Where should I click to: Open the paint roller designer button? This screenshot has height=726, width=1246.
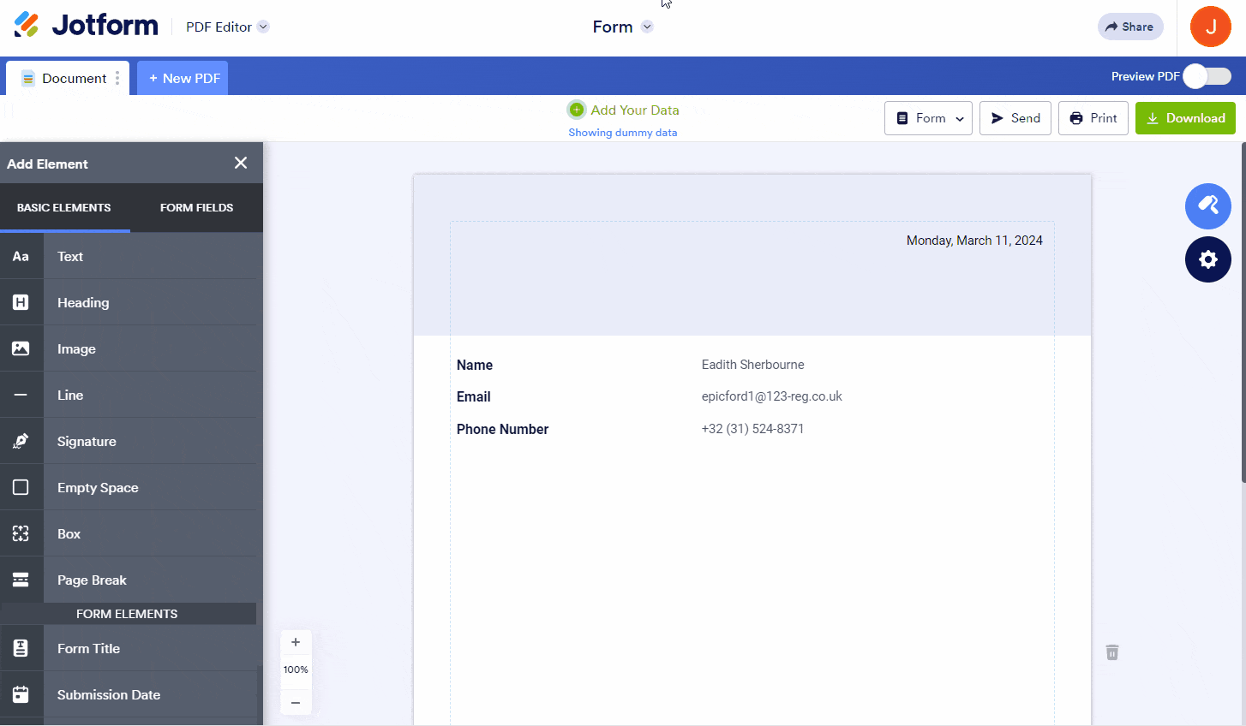click(x=1208, y=206)
